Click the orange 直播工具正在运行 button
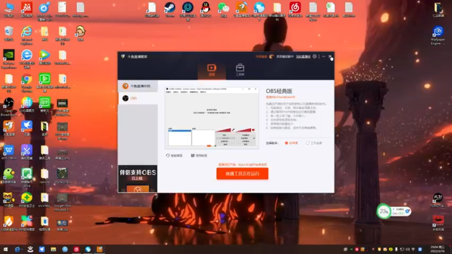The height and width of the screenshot is (254, 452). pos(242,174)
